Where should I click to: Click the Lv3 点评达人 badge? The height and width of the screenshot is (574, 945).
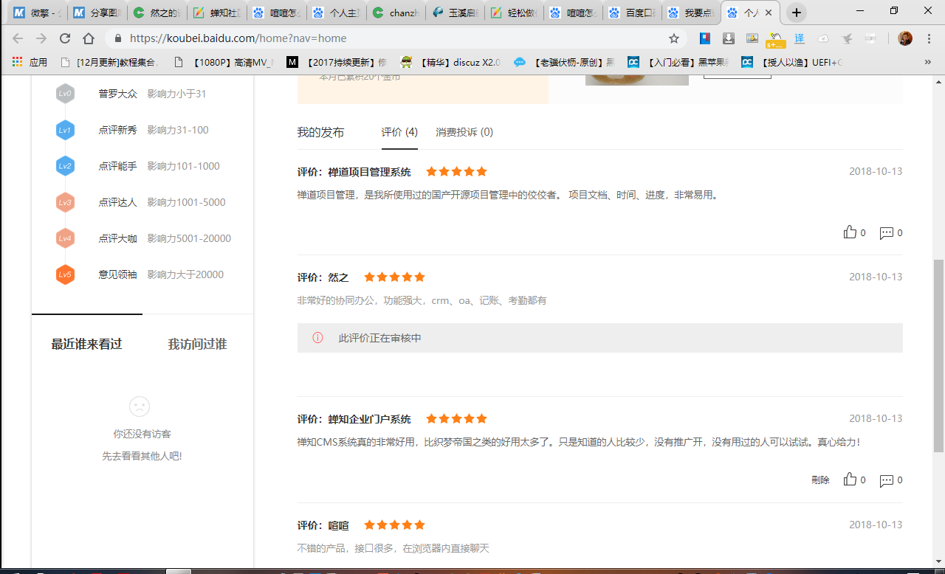tap(65, 202)
